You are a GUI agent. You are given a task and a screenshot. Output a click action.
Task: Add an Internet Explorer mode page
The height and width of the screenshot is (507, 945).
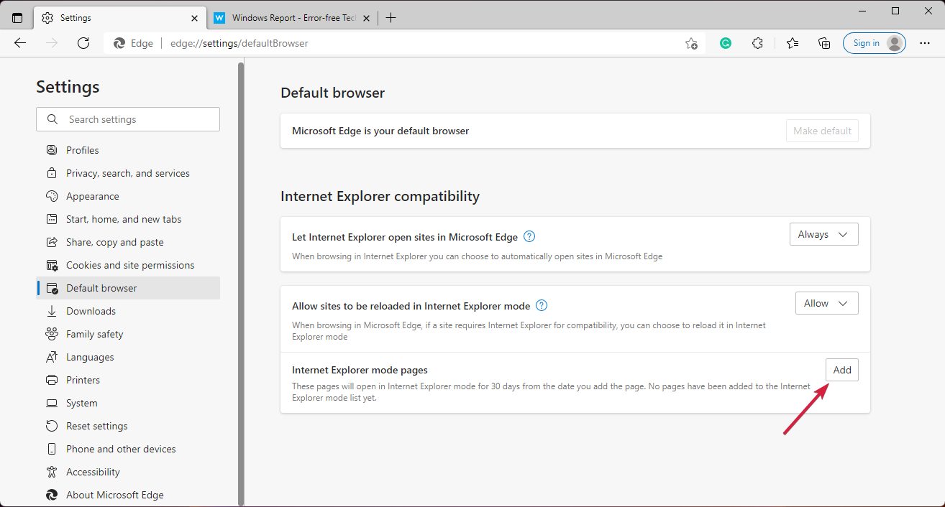tap(841, 369)
